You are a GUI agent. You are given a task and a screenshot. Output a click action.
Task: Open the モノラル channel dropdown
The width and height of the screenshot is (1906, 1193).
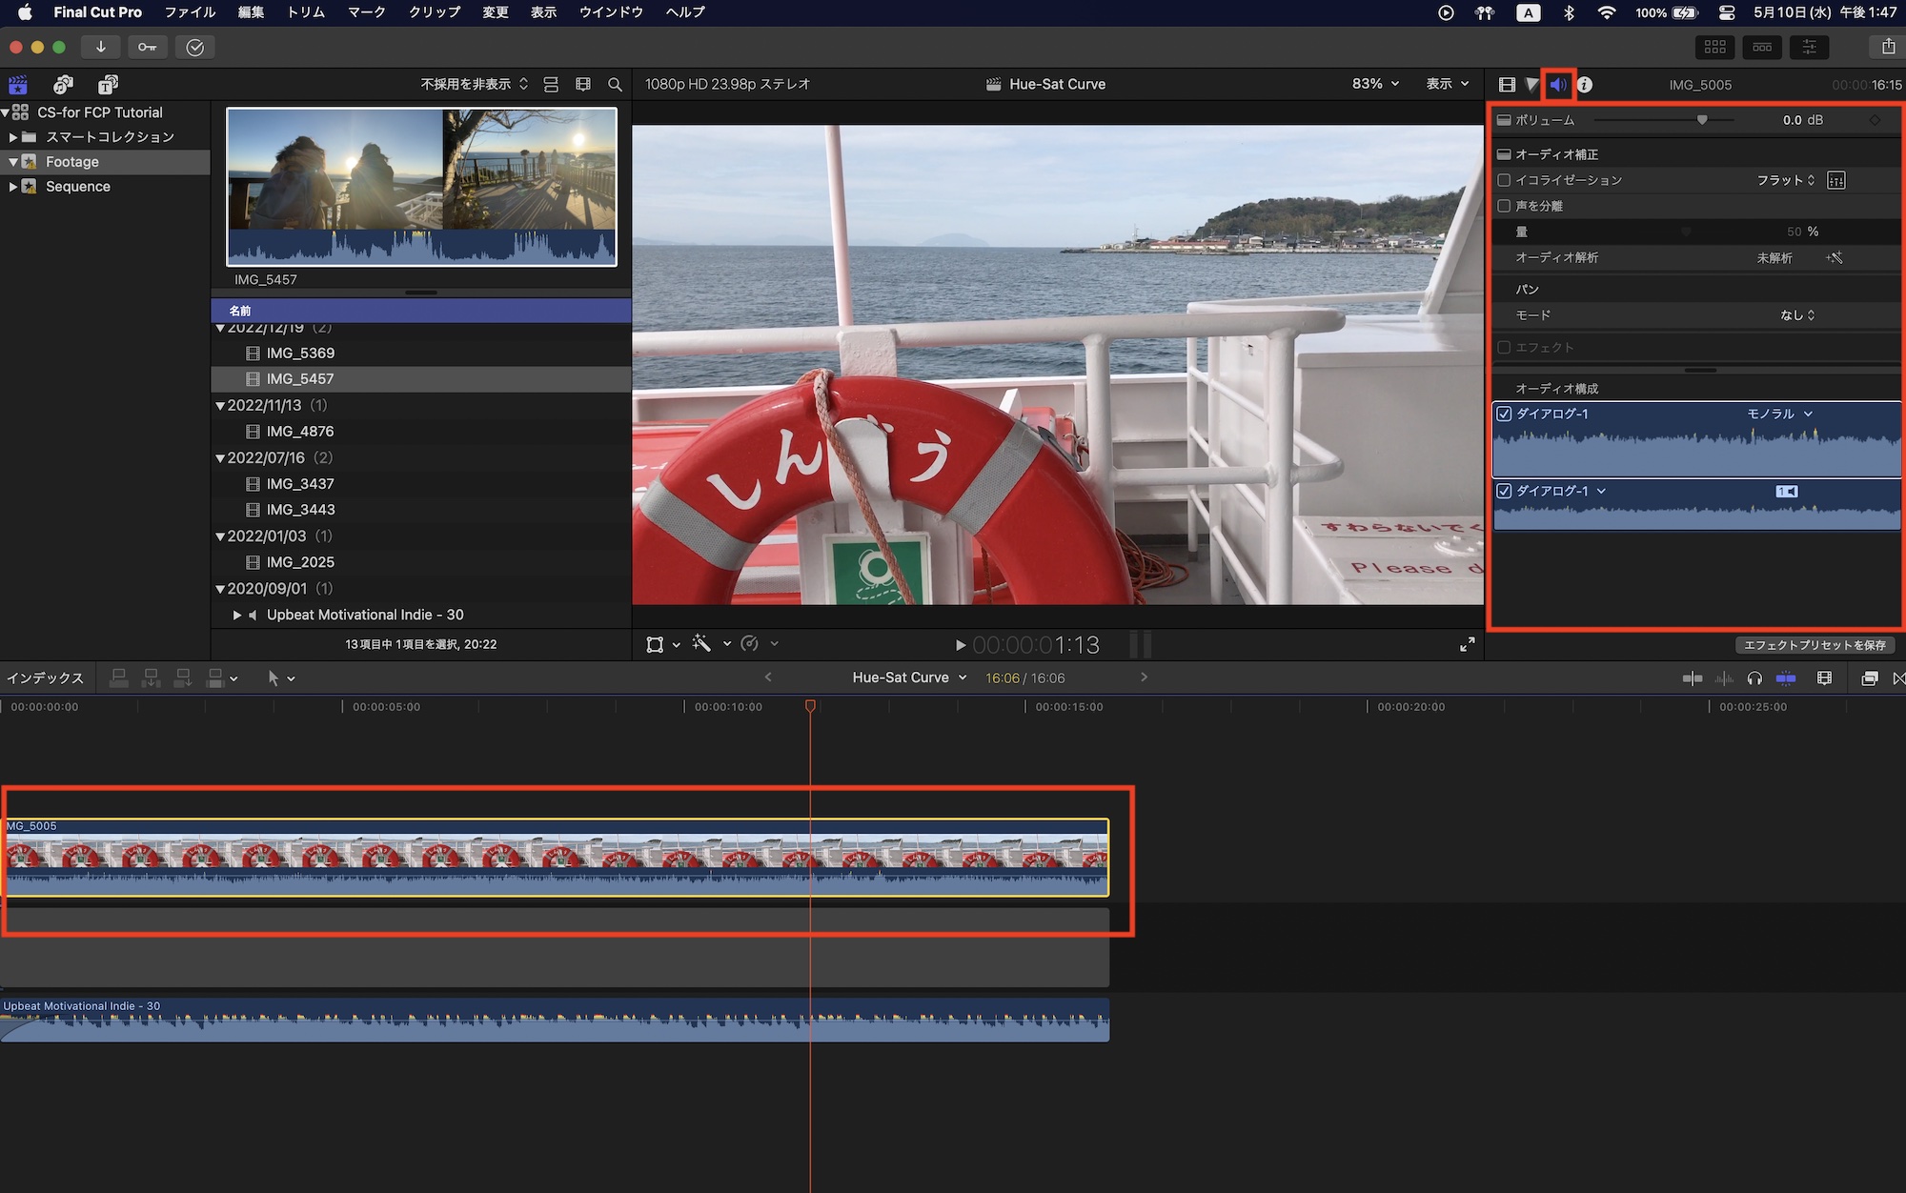point(1792,414)
